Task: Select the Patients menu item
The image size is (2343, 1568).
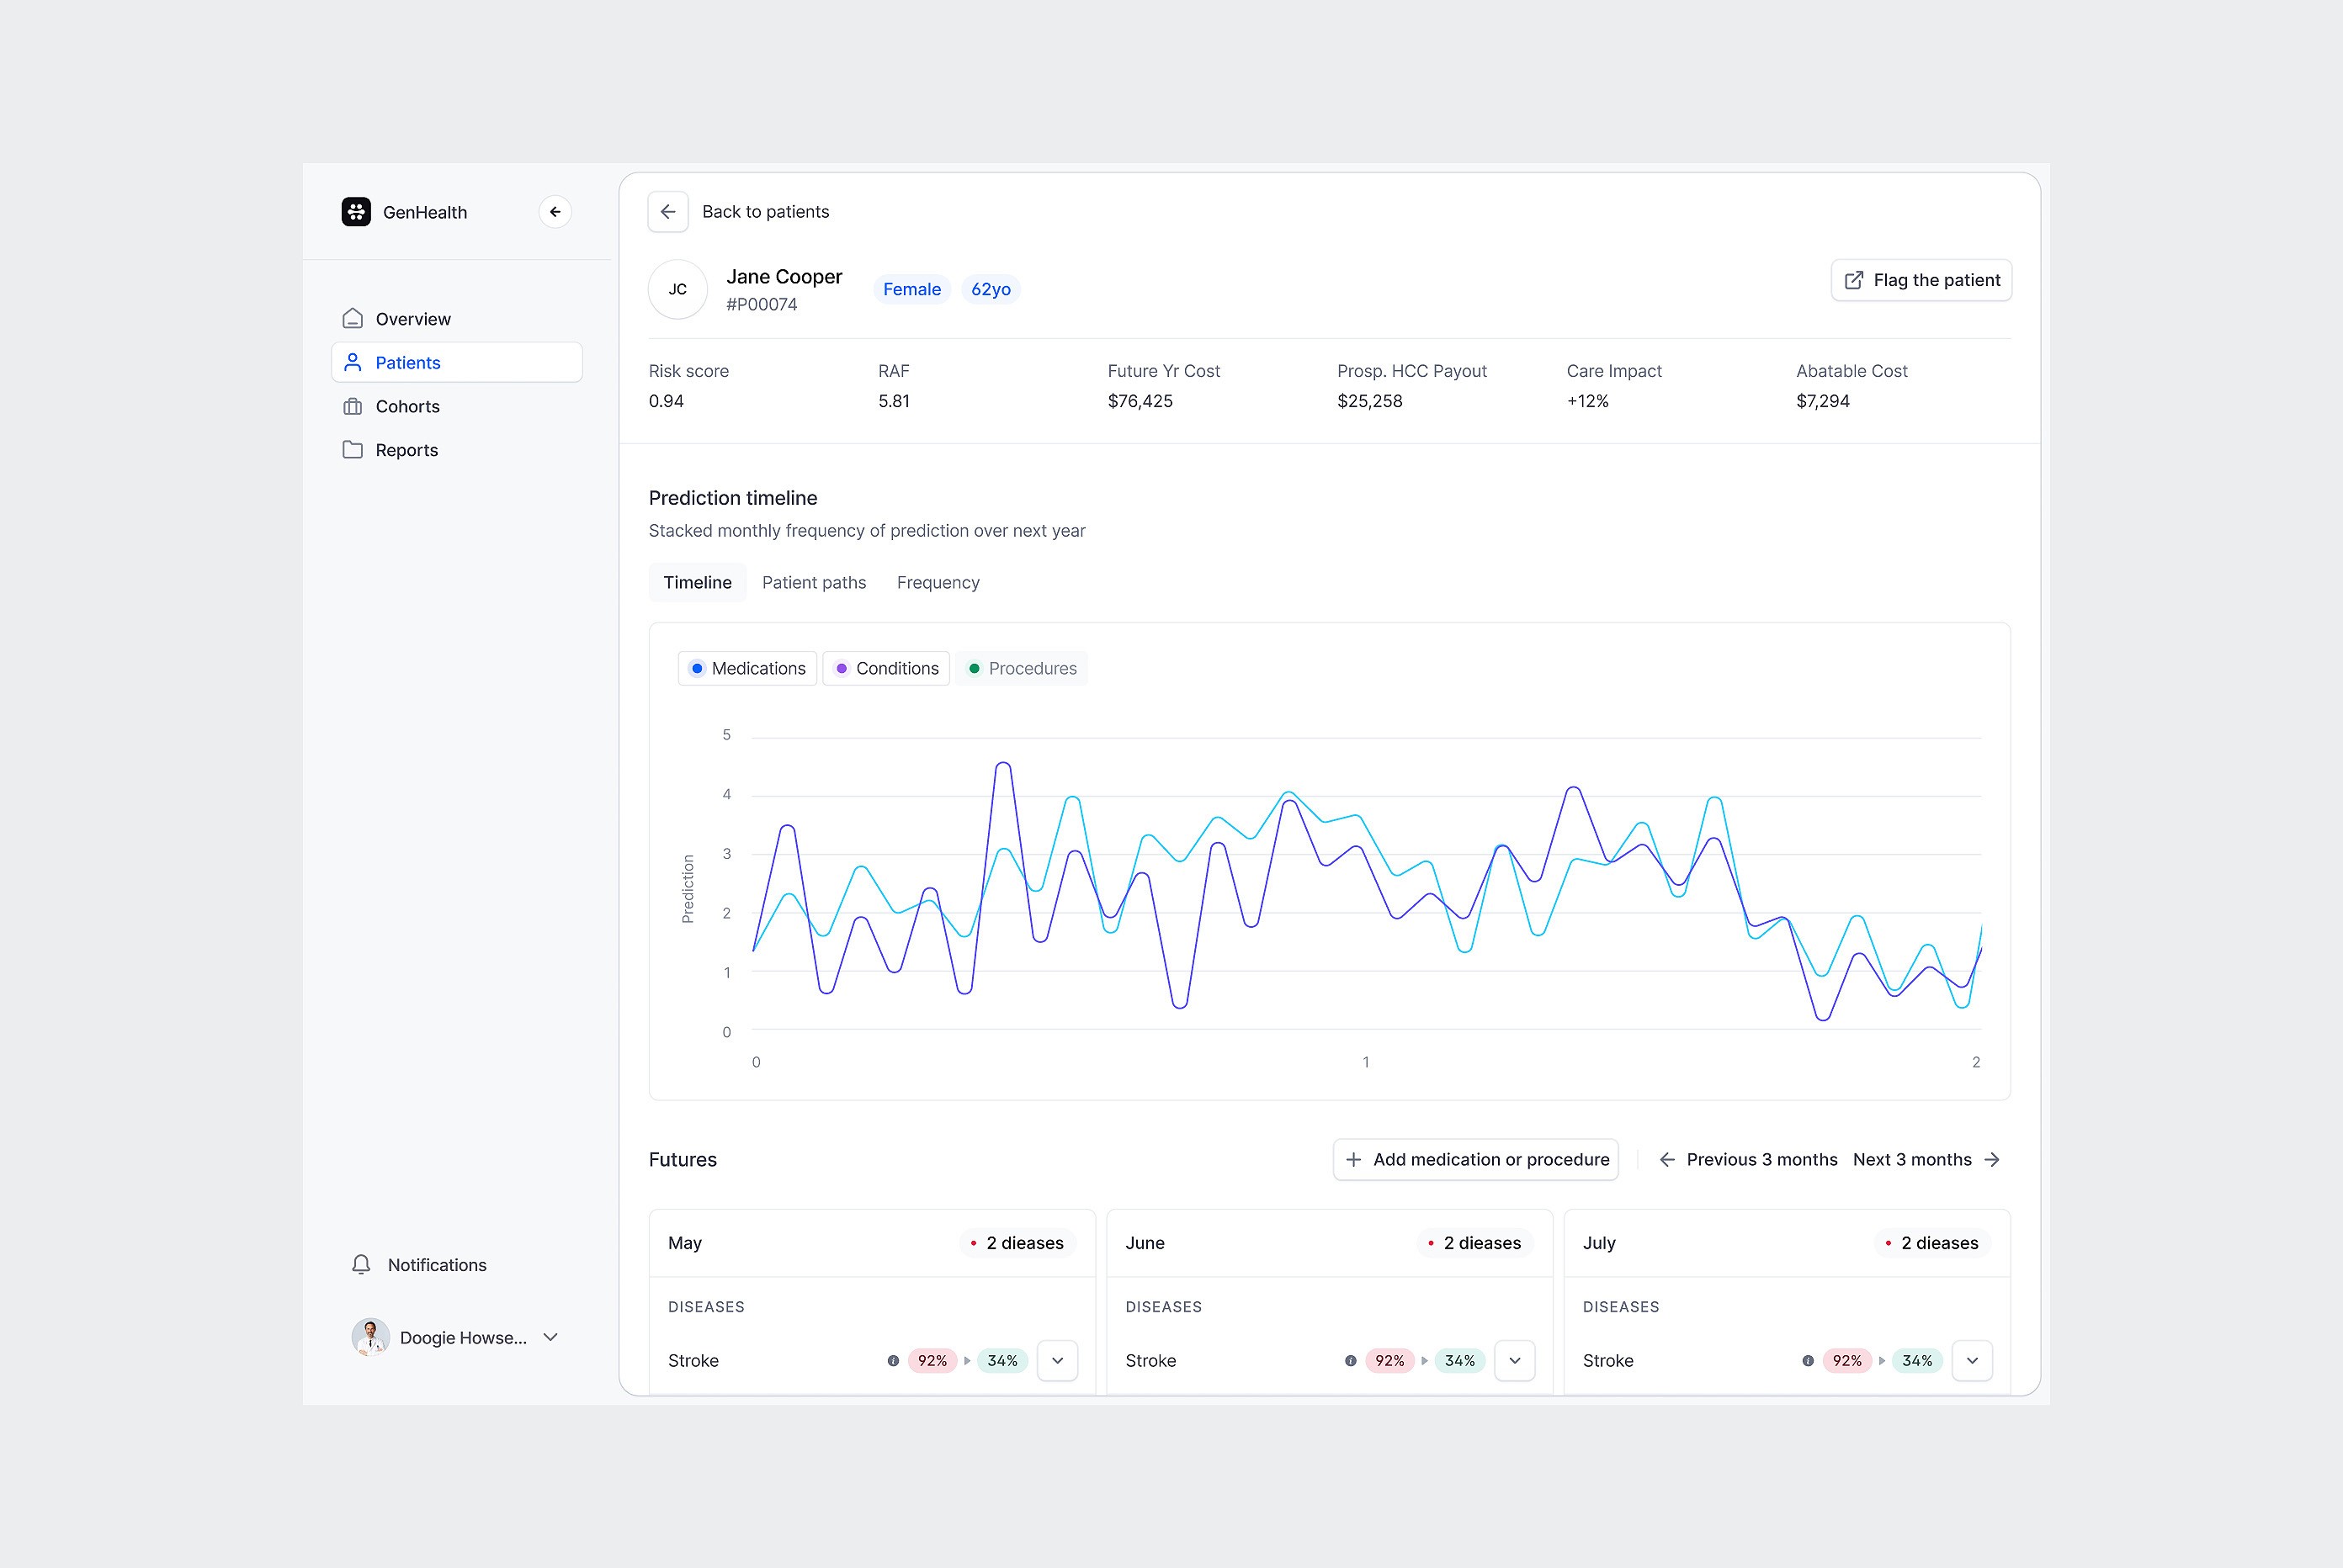Action: tap(457, 362)
